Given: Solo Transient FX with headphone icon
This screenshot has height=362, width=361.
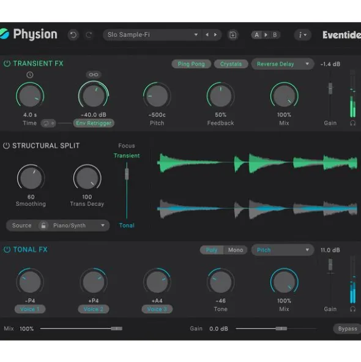Looking at the screenshot, I should 352,123.
